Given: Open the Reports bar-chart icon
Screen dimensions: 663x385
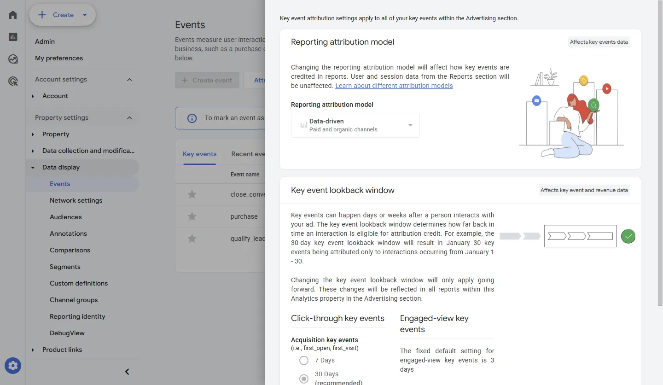Looking at the screenshot, I should pos(13,37).
